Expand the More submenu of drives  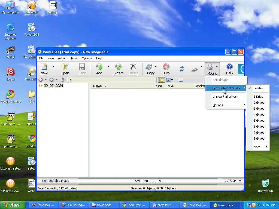(x=258, y=147)
